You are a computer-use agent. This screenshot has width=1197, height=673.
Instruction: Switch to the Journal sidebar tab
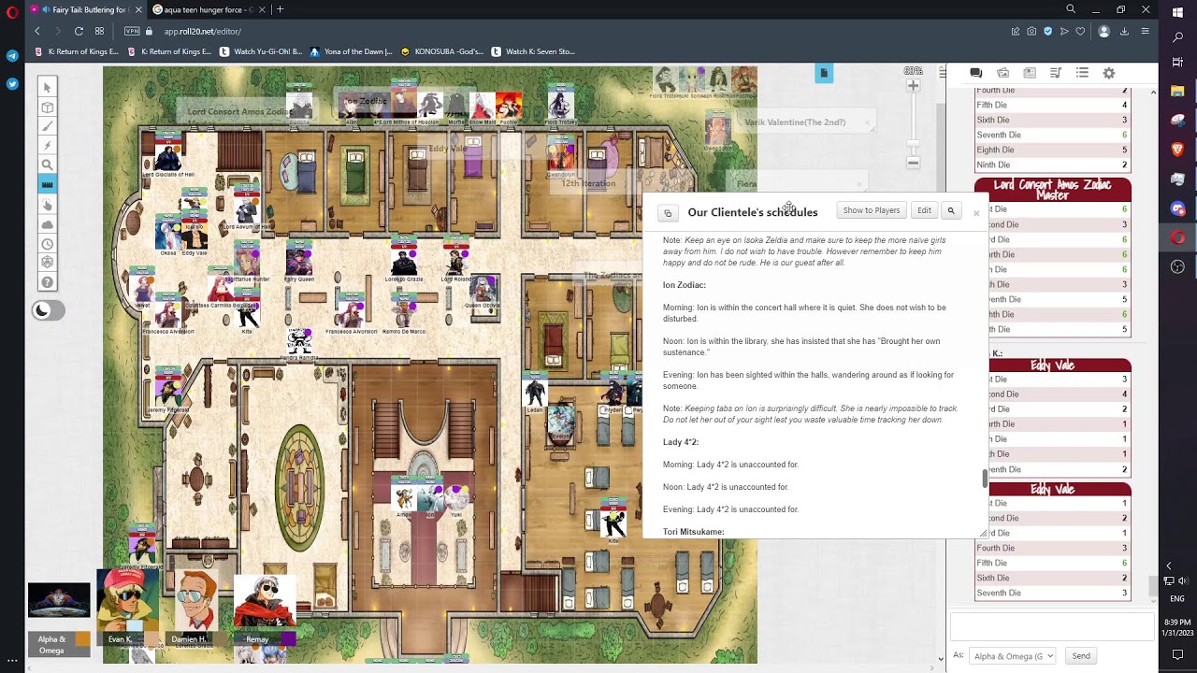coord(1030,73)
